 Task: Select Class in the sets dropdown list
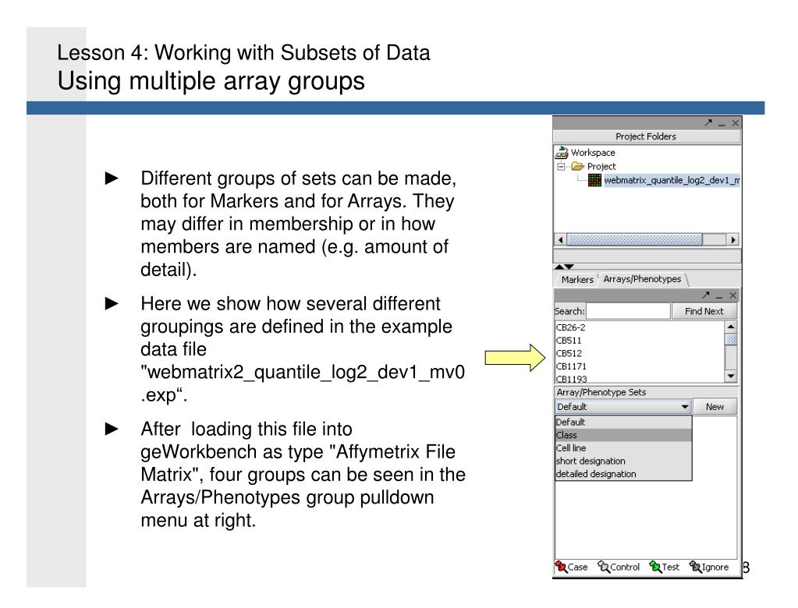pos(623,435)
